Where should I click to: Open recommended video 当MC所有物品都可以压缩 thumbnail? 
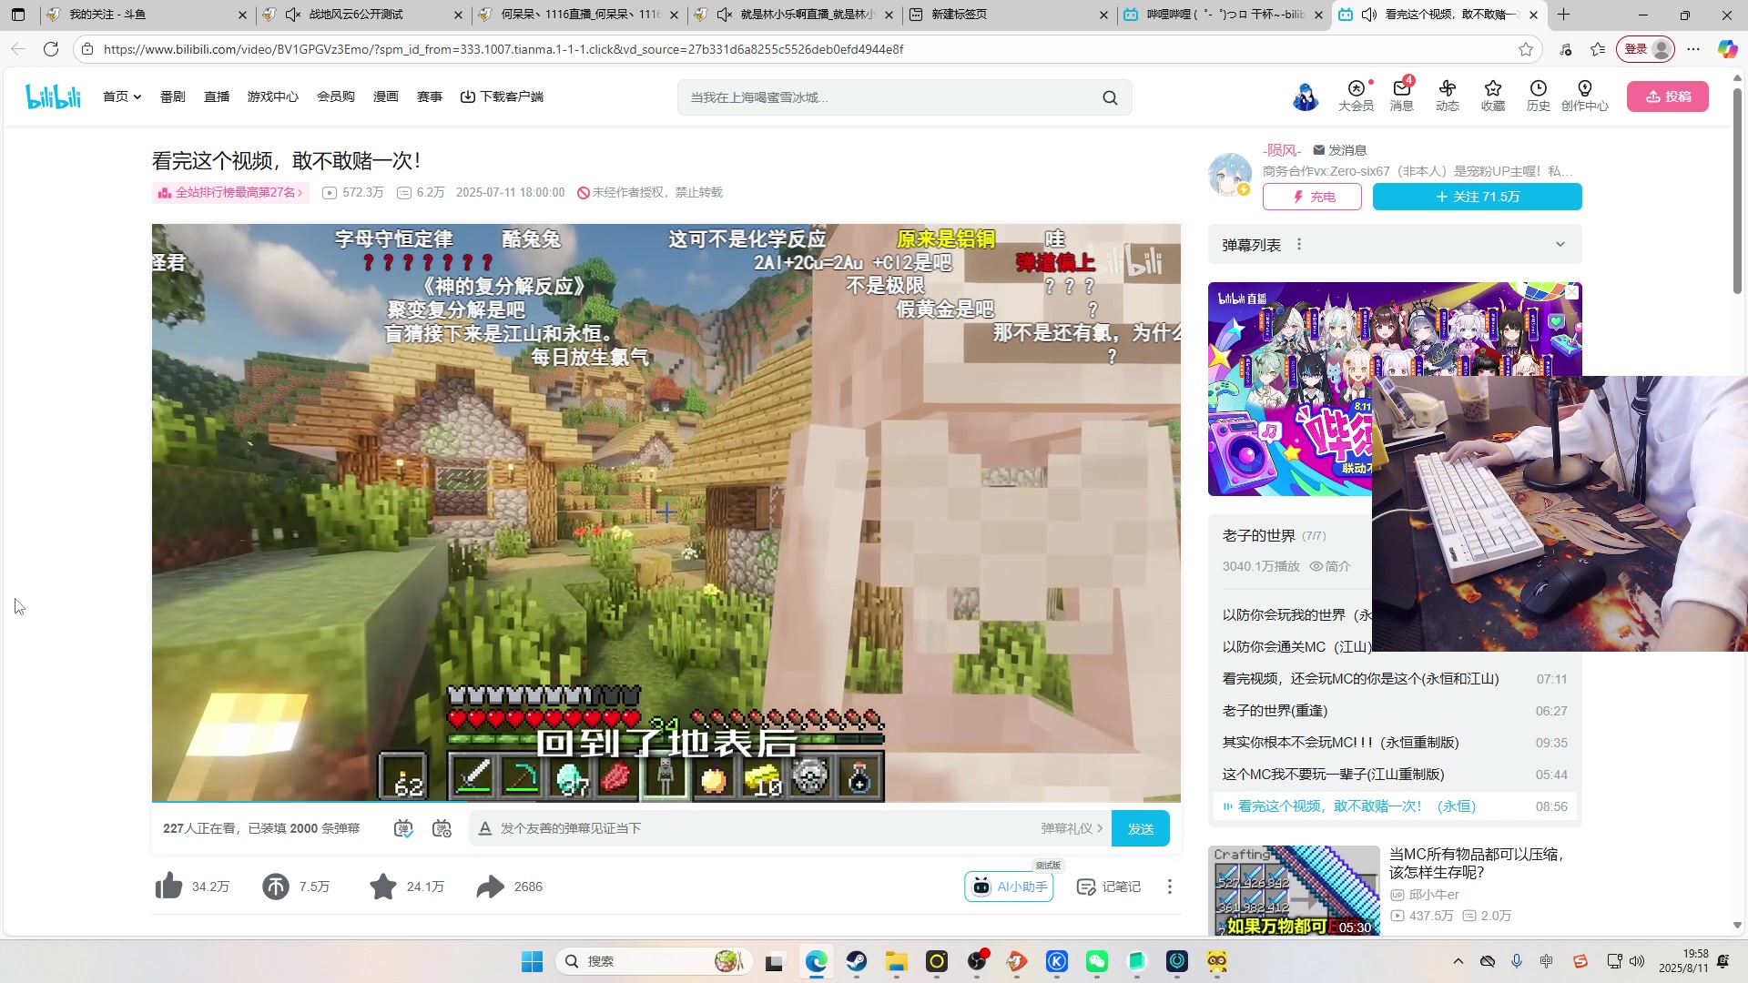pyautogui.click(x=1294, y=890)
